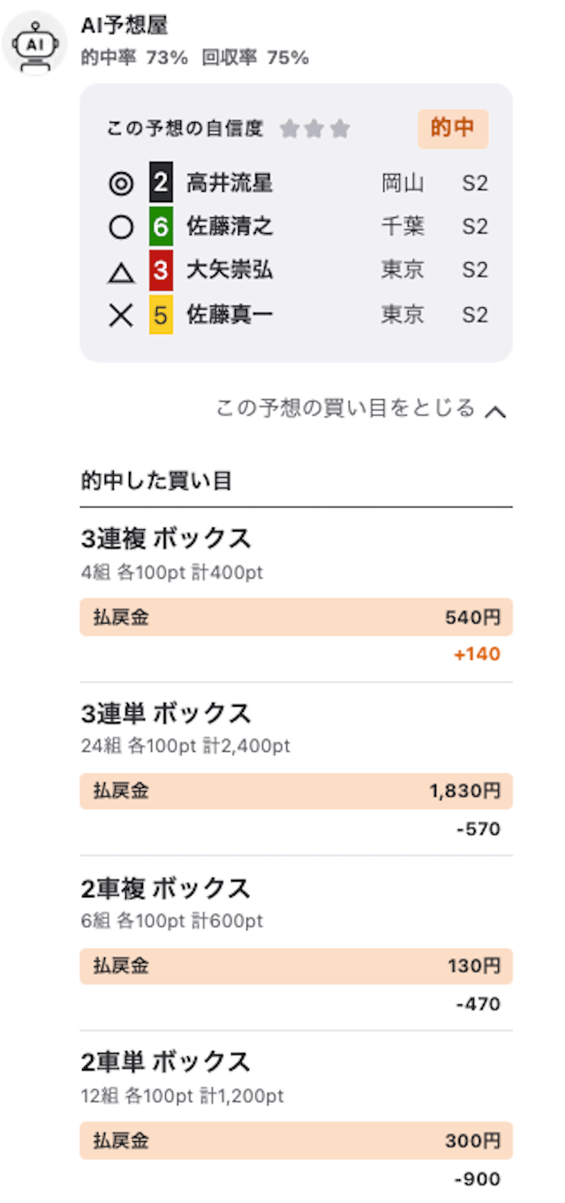Image resolution: width=565 pixels, height=1203 pixels.
Task: Click the cross × prediction mark
Action: (121, 315)
